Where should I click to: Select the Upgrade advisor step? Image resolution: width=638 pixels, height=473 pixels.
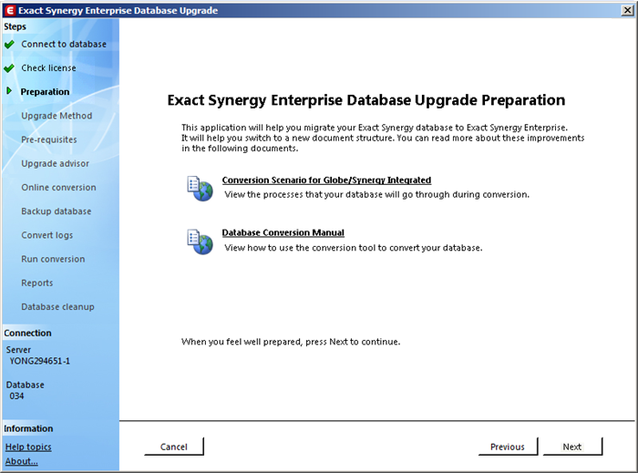pyautogui.click(x=55, y=163)
